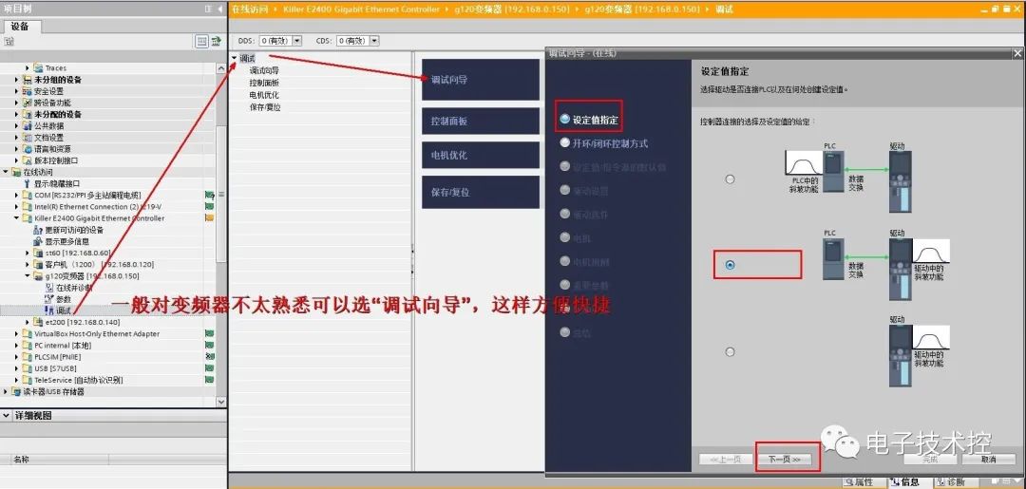
Task: Select the 开环/闭环控制方式 wizard step
Action: (604, 143)
